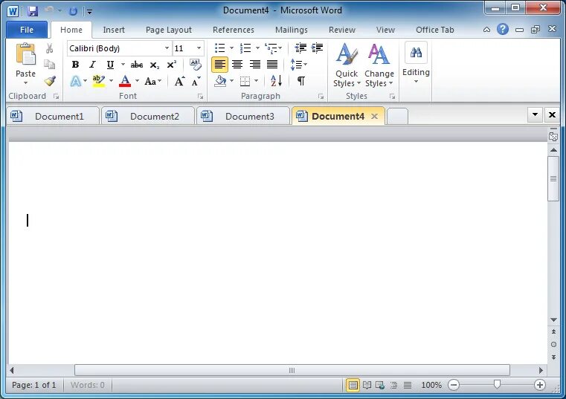Screen dimensions: 566x399
Task: Click the Zoom Out minus button
Action: click(x=454, y=386)
